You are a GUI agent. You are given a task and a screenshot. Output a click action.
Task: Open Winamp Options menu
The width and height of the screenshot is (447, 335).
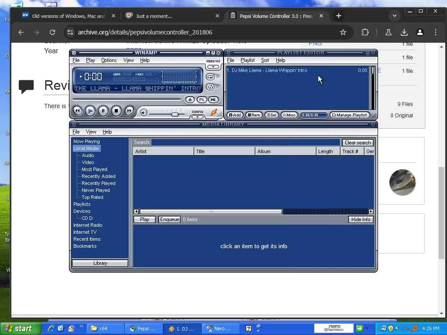coord(109,60)
